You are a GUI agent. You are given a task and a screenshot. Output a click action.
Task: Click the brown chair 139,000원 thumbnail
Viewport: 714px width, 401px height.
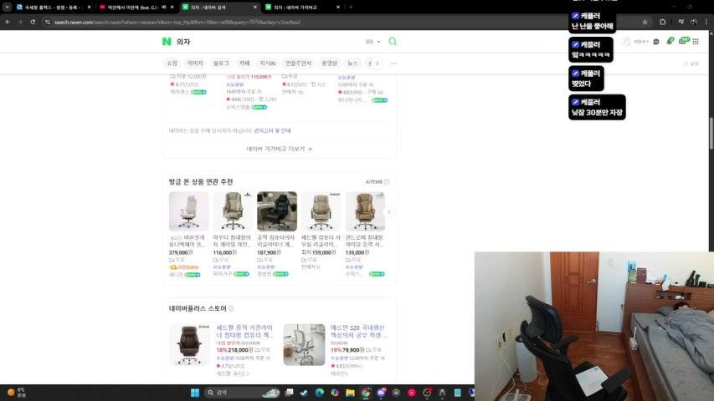(365, 211)
